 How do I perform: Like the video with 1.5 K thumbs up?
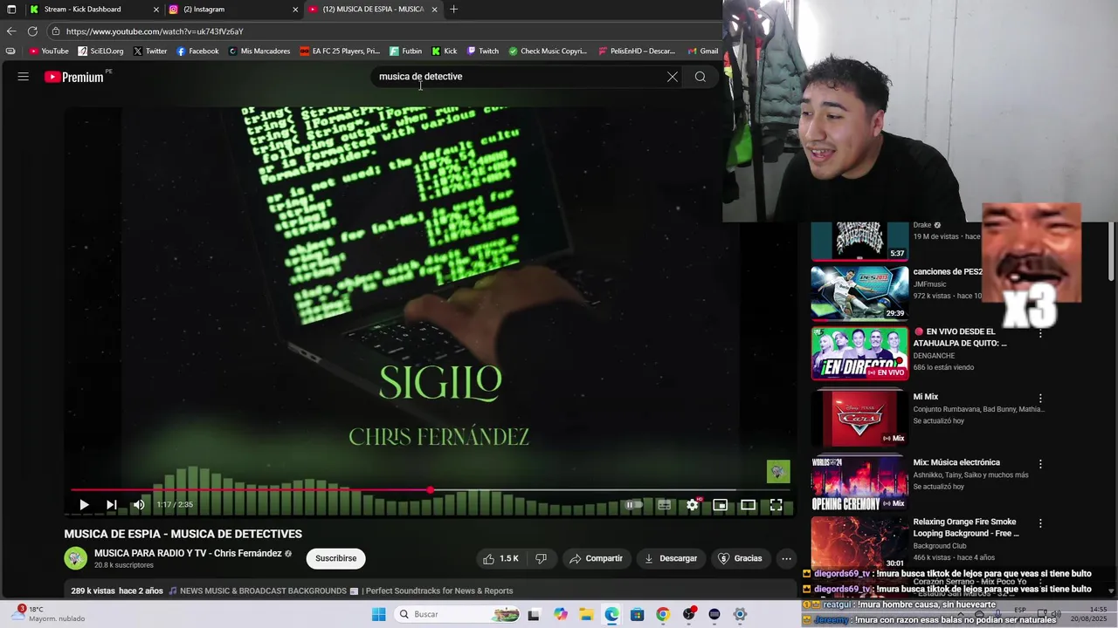(500, 558)
